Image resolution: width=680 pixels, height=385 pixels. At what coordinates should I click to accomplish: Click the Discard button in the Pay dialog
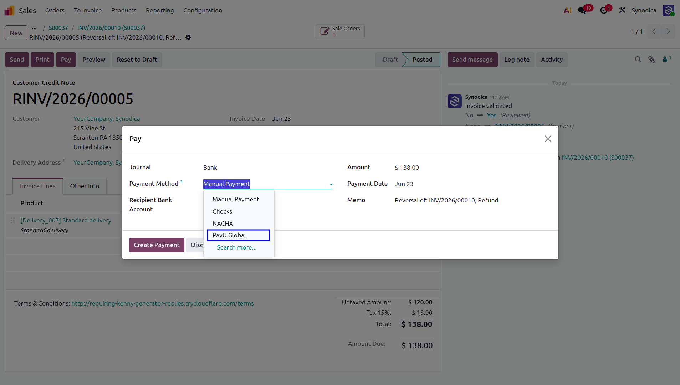(195, 245)
